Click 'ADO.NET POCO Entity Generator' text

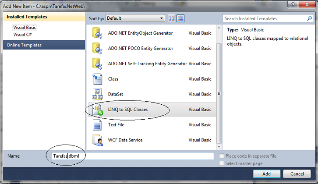coord(141,48)
